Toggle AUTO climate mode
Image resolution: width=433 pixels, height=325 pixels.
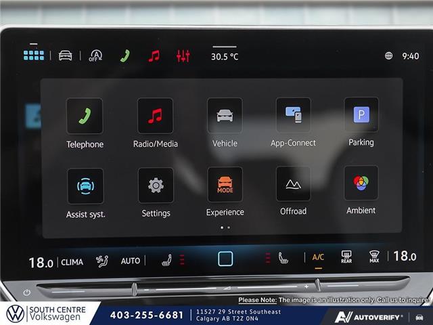(131, 261)
